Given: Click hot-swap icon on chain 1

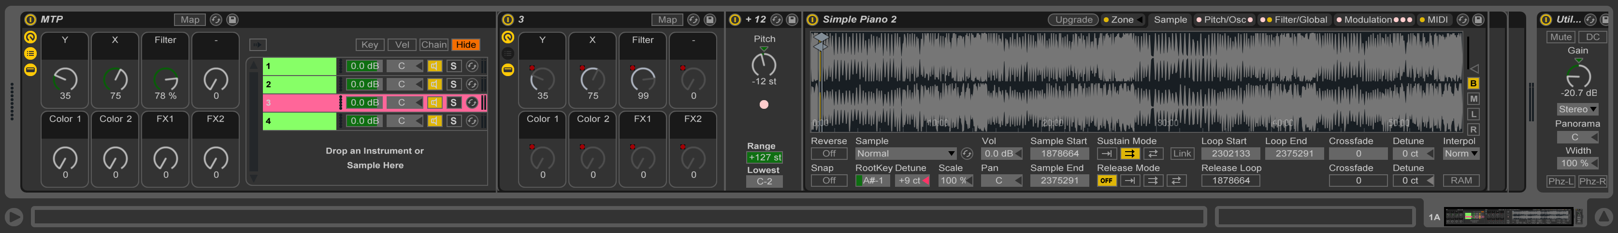Looking at the screenshot, I should (x=472, y=66).
